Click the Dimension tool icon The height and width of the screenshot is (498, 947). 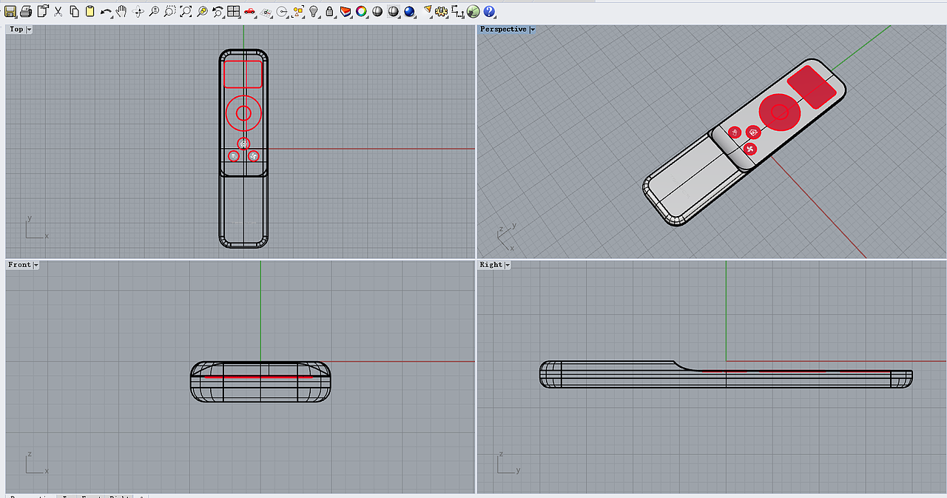point(457,11)
